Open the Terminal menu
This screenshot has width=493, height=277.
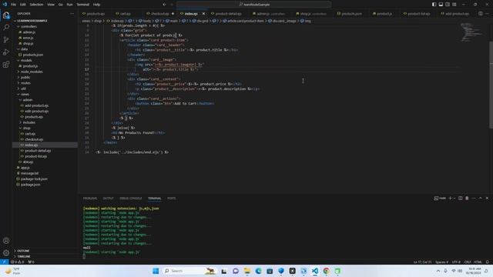pos(83,5)
